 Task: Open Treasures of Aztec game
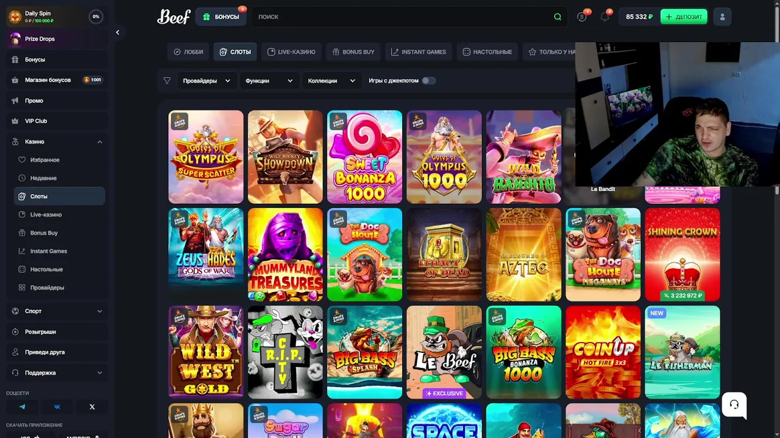click(x=523, y=255)
